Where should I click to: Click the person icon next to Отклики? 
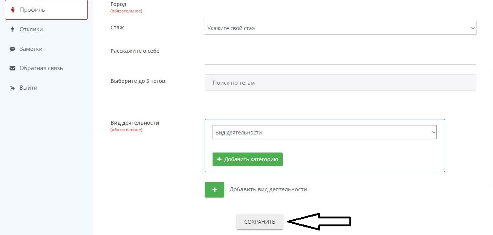click(12, 29)
